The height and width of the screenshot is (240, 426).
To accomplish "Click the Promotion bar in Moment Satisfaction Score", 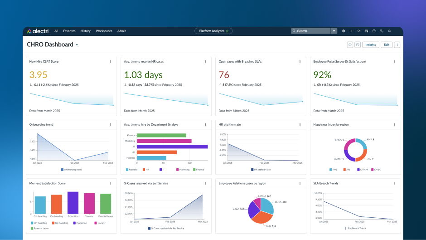I will [73, 203].
